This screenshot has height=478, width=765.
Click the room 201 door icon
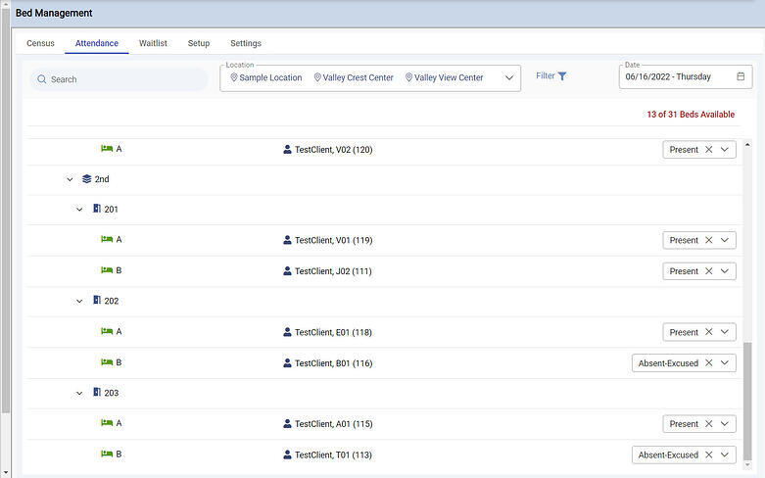97,209
